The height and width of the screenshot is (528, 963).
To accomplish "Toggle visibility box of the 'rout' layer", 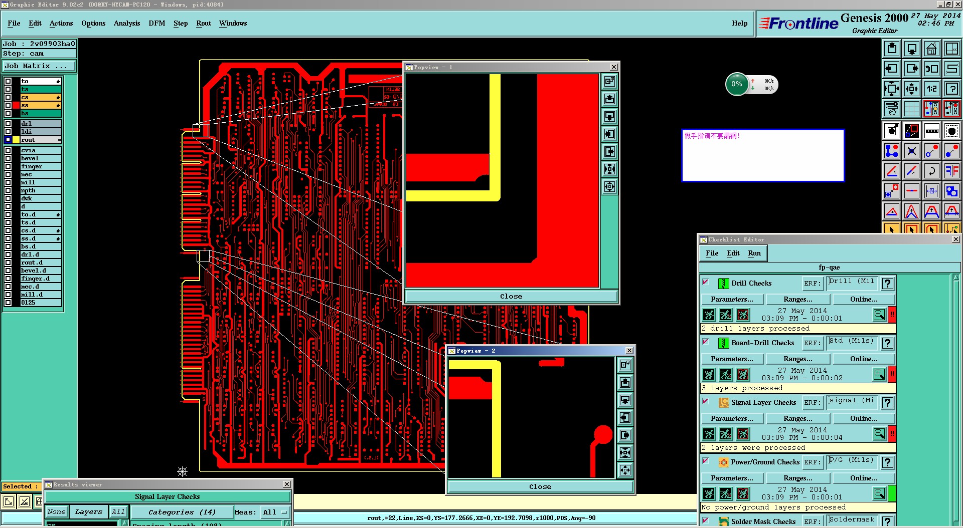I will pos(8,140).
